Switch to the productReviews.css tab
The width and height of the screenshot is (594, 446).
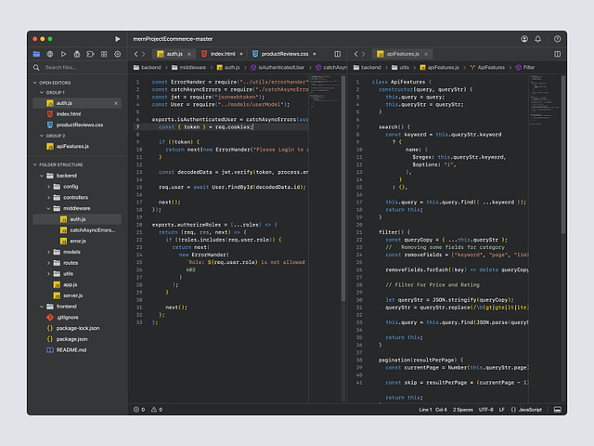tap(283, 54)
